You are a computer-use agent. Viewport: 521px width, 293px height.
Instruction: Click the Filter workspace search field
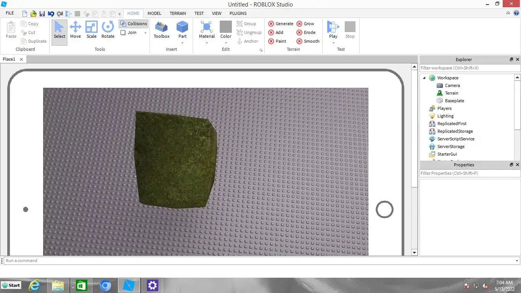tap(470, 68)
